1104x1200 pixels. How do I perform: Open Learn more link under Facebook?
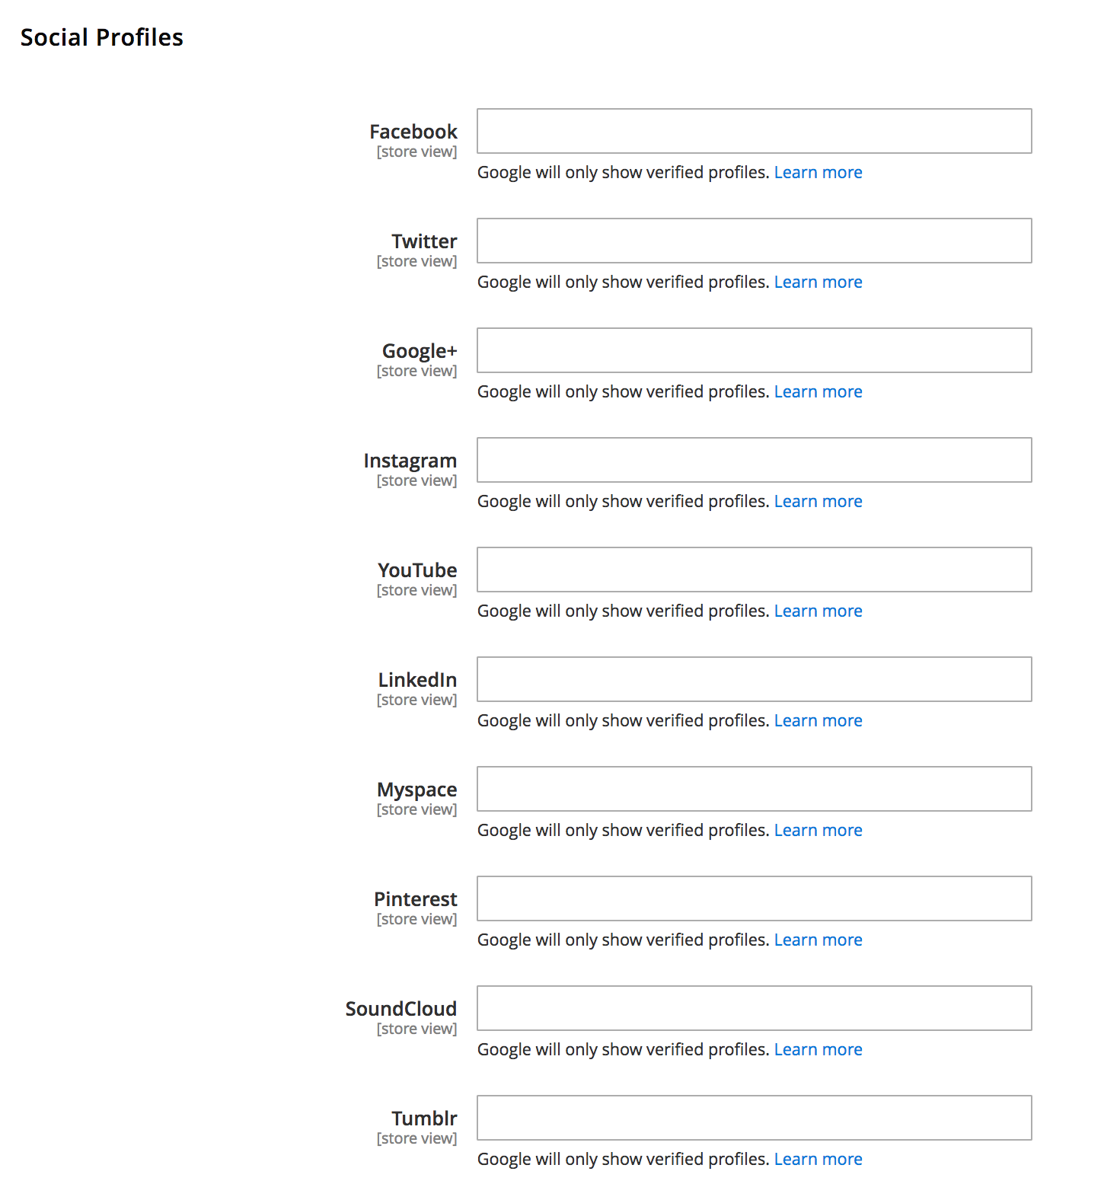click(818, 172)
